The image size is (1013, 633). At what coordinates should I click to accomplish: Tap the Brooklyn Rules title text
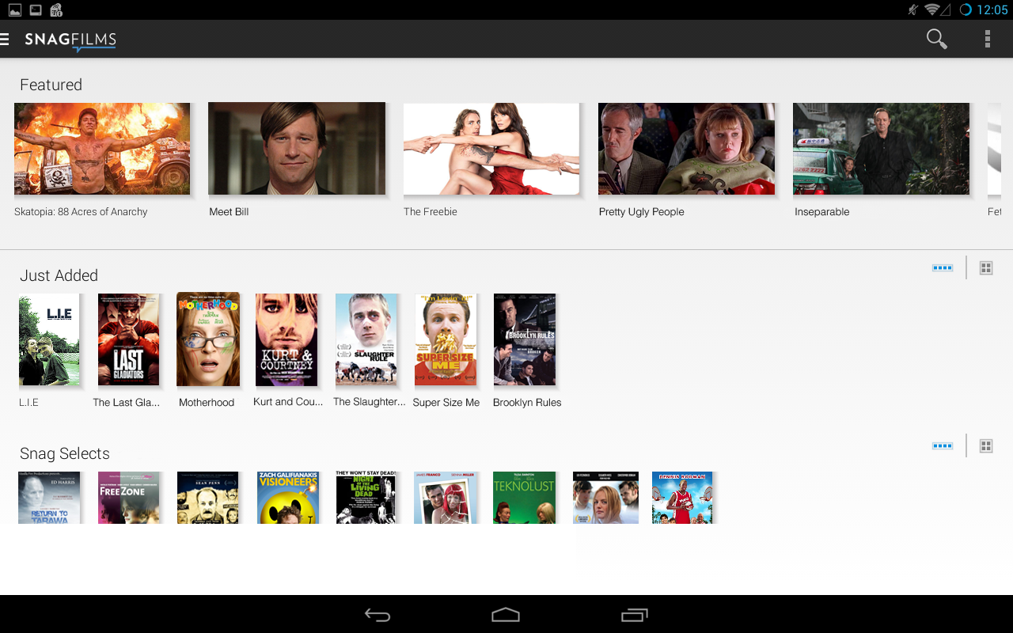point(527,403)
